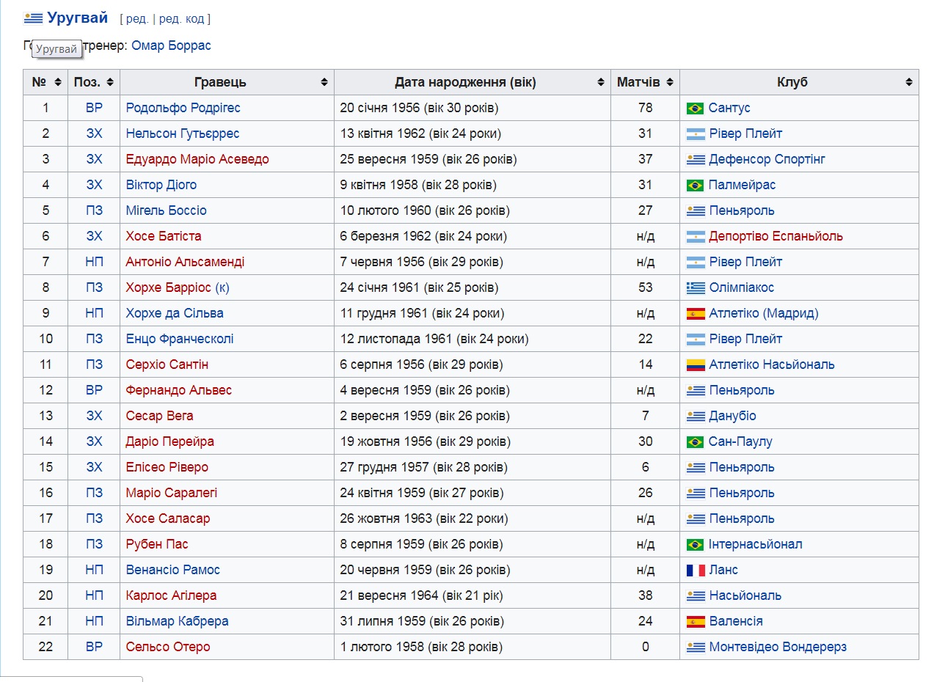Click the Uruguay flag beside Монтевідео Вондерерз

695,648
